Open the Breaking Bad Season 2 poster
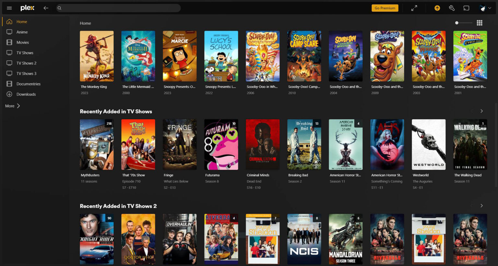 (x=304, y=144)
